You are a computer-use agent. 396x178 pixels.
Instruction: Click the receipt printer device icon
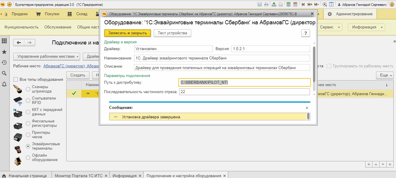18,137
